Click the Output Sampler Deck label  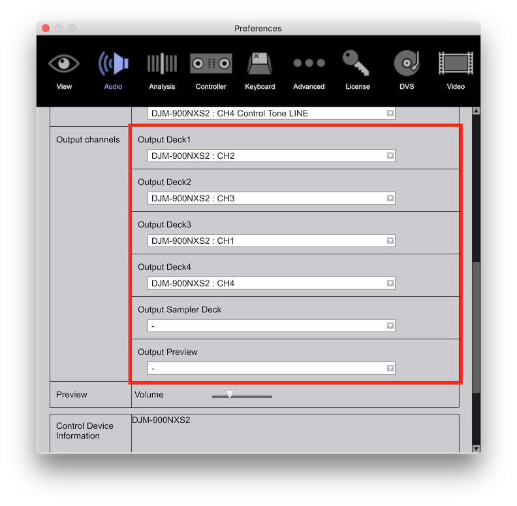click(x=180, y=309)
